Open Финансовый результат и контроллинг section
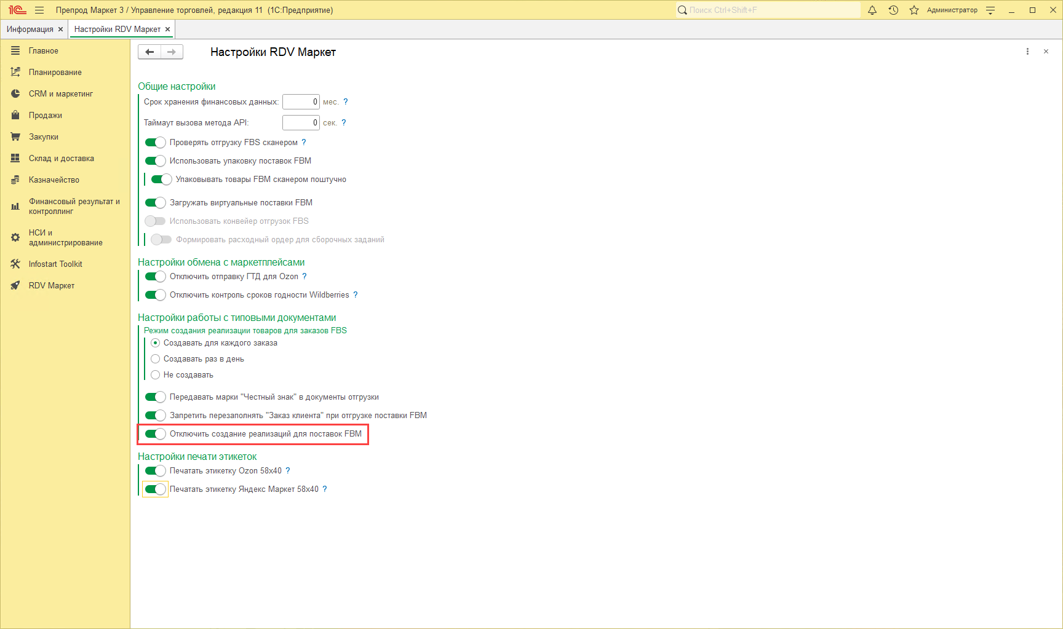 pyautogui.click(x=65, y=206)
